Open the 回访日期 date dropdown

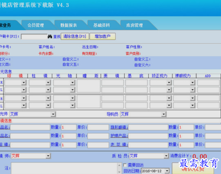167,171
